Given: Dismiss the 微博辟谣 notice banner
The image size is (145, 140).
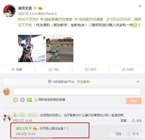Looking at the screenshot, I should click(138, 82).
